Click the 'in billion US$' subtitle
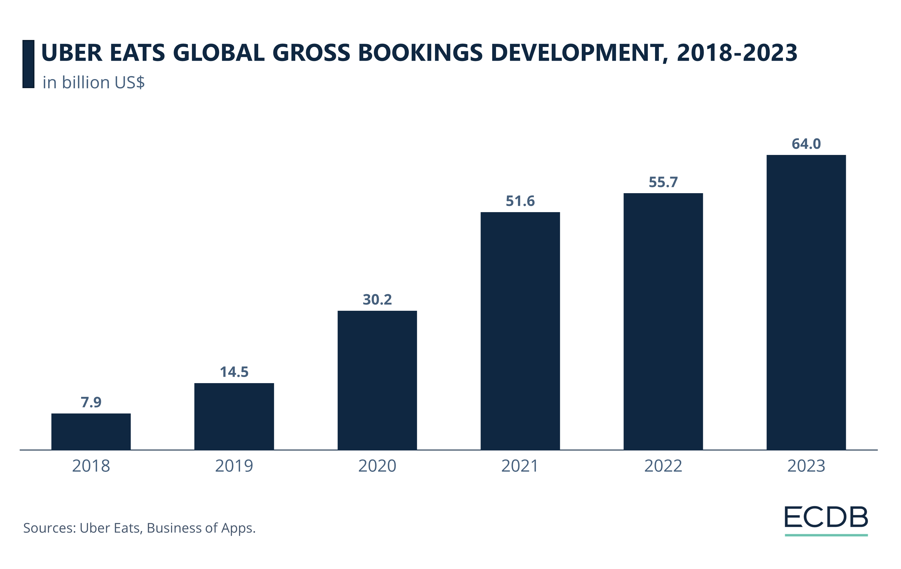This screenshot has height=569, width=901. click(94, 83)
